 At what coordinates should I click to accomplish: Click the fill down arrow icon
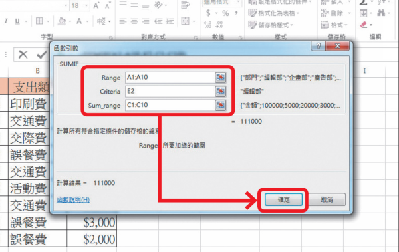(363, 13)
